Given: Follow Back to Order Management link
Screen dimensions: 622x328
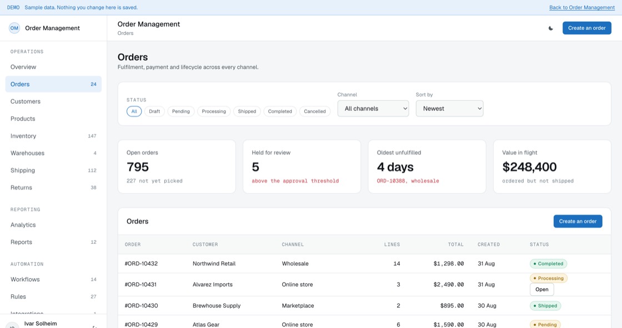Looking at the screenshot, I should tap(582, 8).
